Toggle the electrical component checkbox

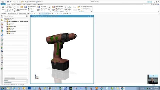[8, 33]
